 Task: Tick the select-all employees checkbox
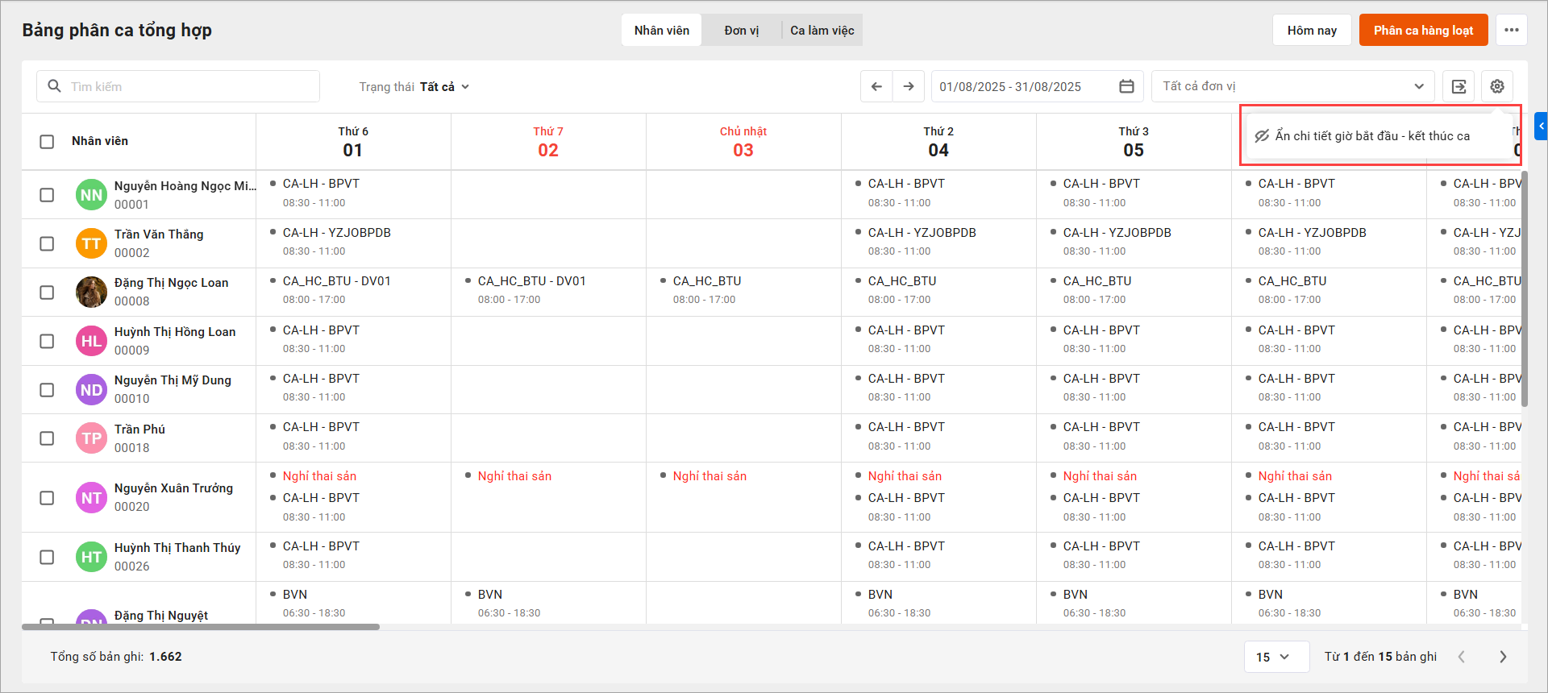47,142
